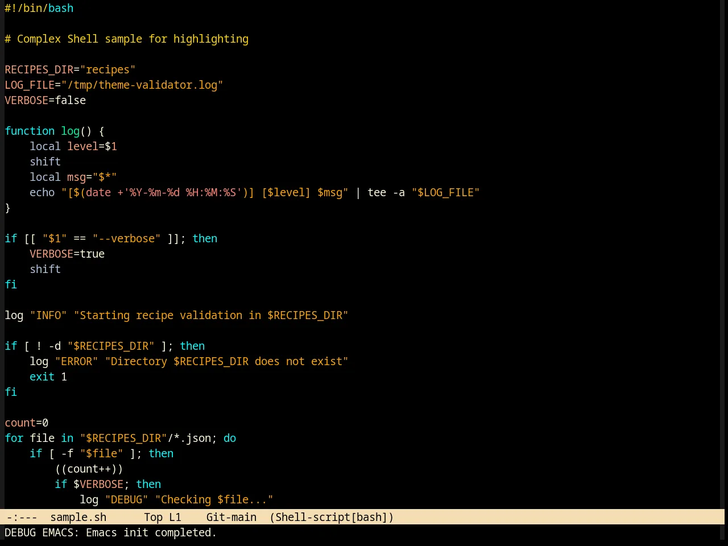Click the "function log() {" definition line
This screenshot has width=728, height=546.
55,131
